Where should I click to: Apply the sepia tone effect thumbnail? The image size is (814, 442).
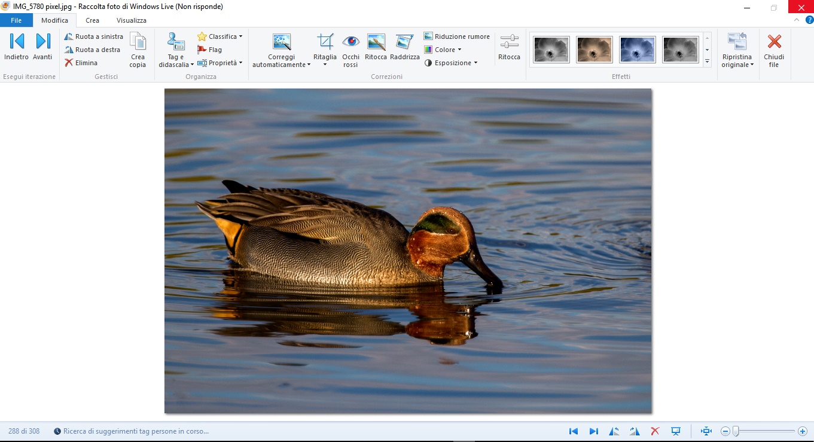[x=595, y=50]
